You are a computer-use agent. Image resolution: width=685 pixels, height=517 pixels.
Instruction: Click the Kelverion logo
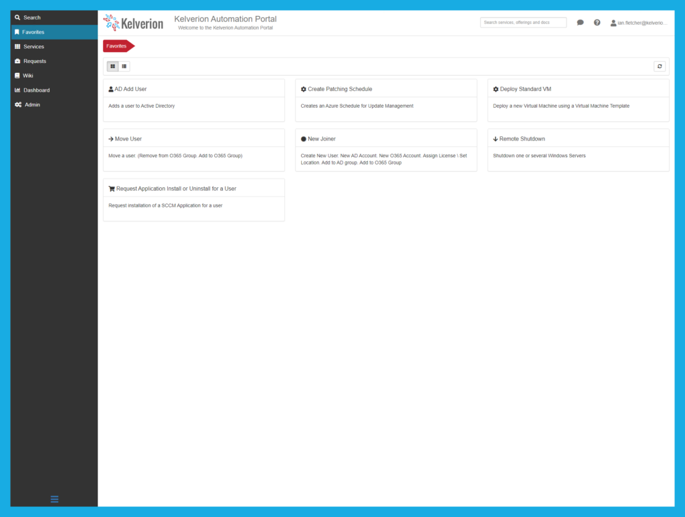click(133, 23)
